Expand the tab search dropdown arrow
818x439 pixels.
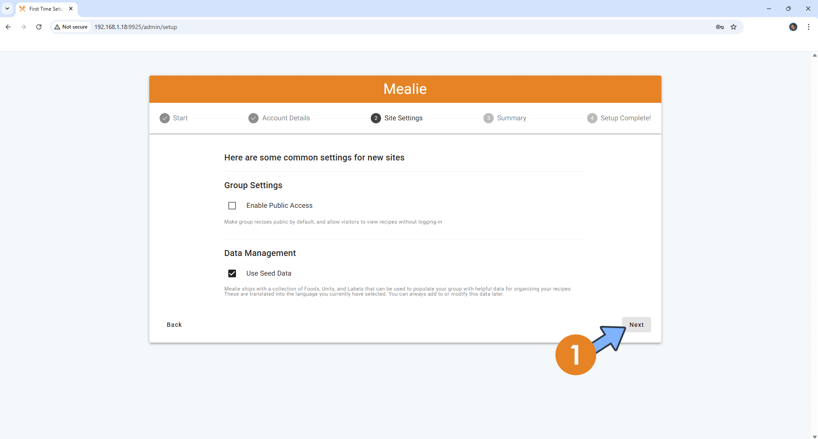pos(7,9)
